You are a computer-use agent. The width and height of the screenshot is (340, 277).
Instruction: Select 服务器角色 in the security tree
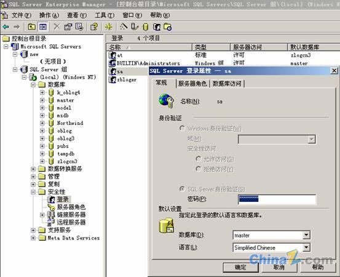(71, 207)
